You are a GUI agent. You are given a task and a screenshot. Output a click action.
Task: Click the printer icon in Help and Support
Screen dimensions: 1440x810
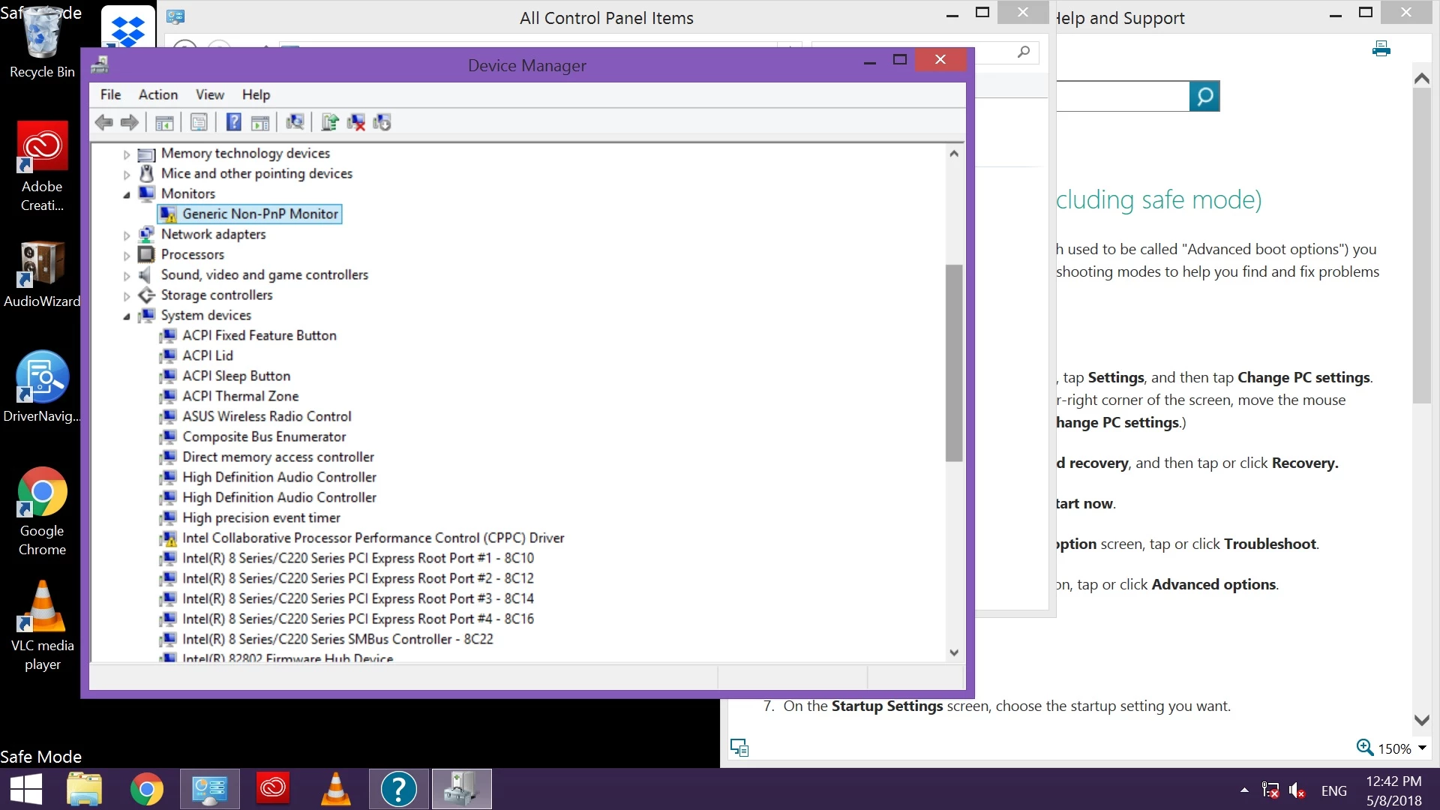(x=1381, y=49)
